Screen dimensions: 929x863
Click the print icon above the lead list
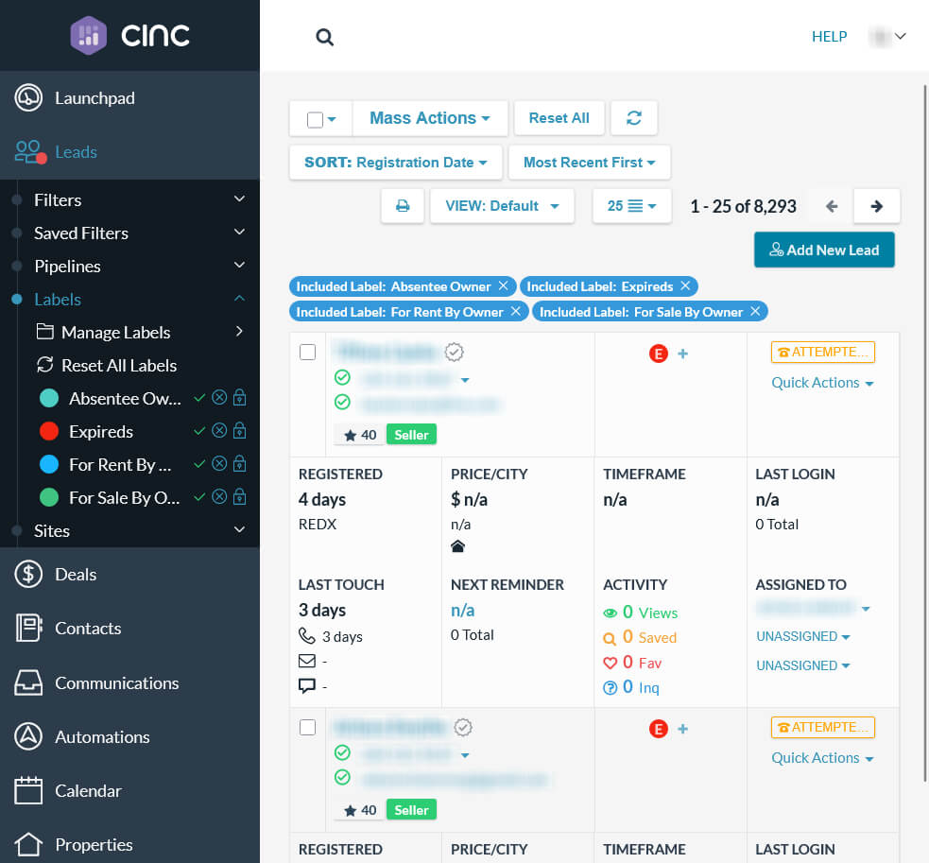[x=402, y=205]
